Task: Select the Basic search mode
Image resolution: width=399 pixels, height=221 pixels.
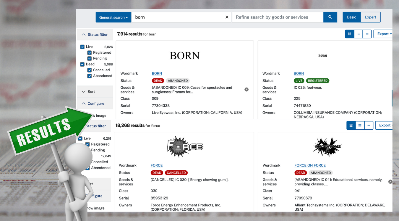Action: tap(352, 17)
